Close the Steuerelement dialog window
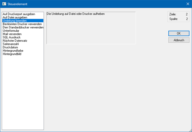The height and width of the screenshot is (132, 192). click(188, 4)
